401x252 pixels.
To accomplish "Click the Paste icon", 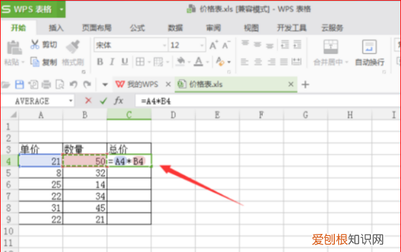I will pyautogui.click(x=14, y=48).
